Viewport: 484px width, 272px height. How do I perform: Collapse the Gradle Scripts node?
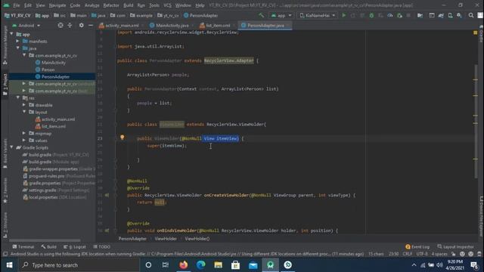point(12,147)
